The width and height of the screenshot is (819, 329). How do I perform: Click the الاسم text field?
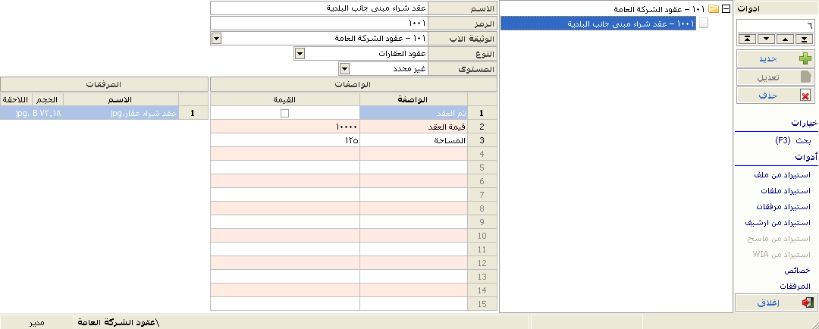coord(318,8)
